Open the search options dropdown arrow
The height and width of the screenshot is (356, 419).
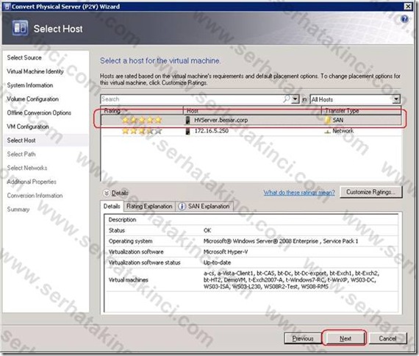pos(295,99)
